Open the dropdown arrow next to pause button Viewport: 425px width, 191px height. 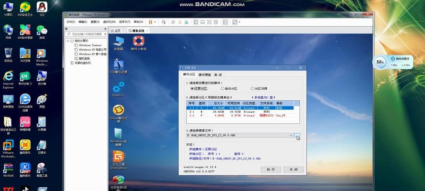pyautogui.click(x=155, y=22)
